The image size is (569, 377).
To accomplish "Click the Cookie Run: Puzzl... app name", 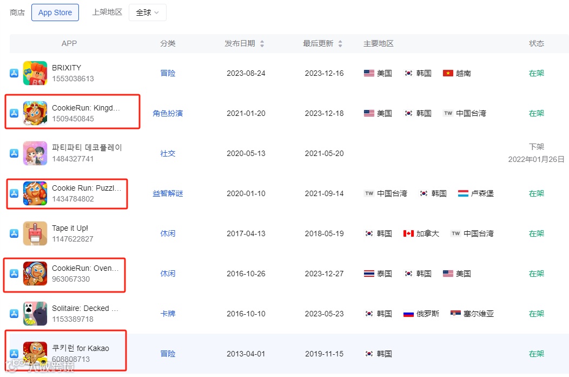I will click(87, 188).
